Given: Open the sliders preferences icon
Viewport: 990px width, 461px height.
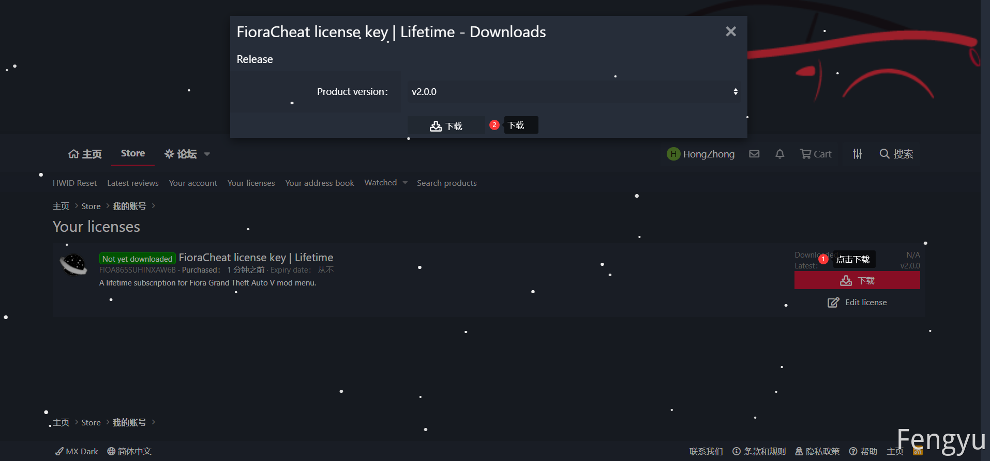Looking at the screenshot, I should (x=858, y=154).
